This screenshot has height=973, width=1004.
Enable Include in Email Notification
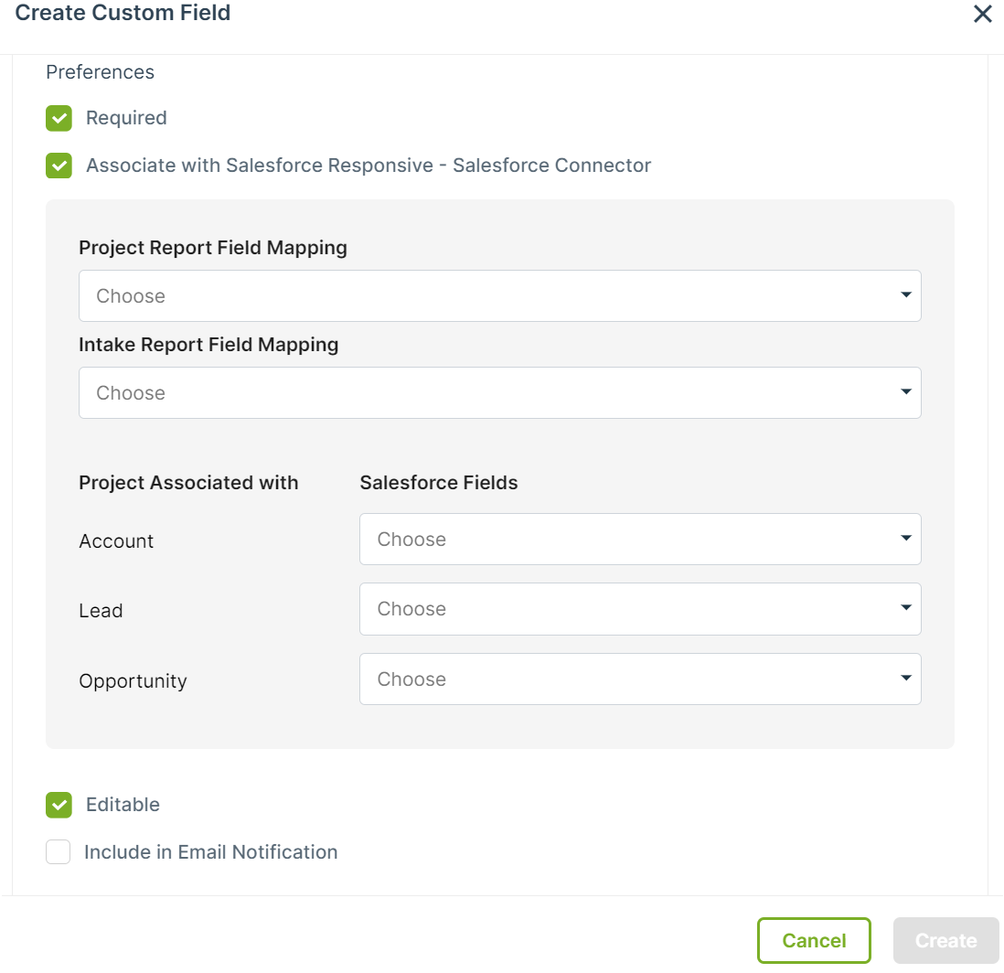59,852
